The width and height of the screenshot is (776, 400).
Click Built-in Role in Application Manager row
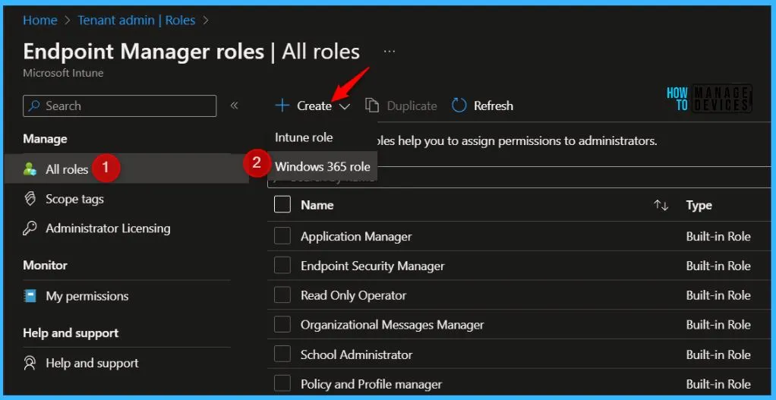pos(718,236)
